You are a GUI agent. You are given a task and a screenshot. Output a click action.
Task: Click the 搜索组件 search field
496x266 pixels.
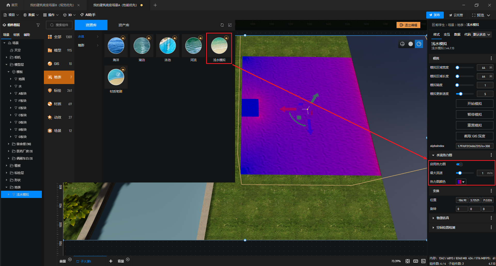60,25
